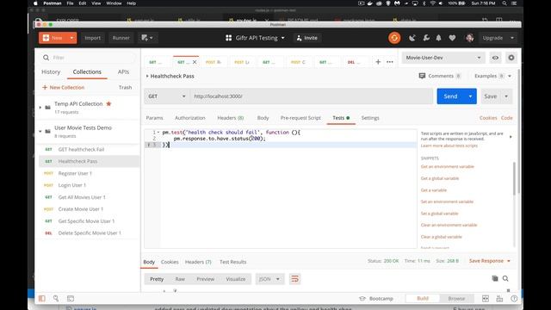Open the Params tab

click(154, 118)
